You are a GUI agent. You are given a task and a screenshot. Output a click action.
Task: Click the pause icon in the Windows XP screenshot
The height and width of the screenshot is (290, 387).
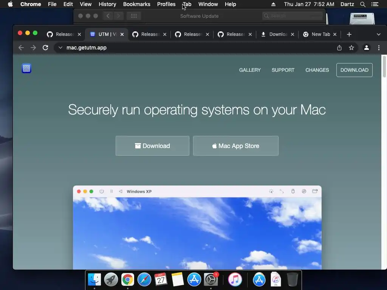[x=111, y=191]
